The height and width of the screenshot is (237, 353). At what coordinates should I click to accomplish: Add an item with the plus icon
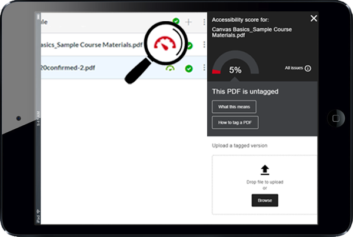click(x=188, y=22)
